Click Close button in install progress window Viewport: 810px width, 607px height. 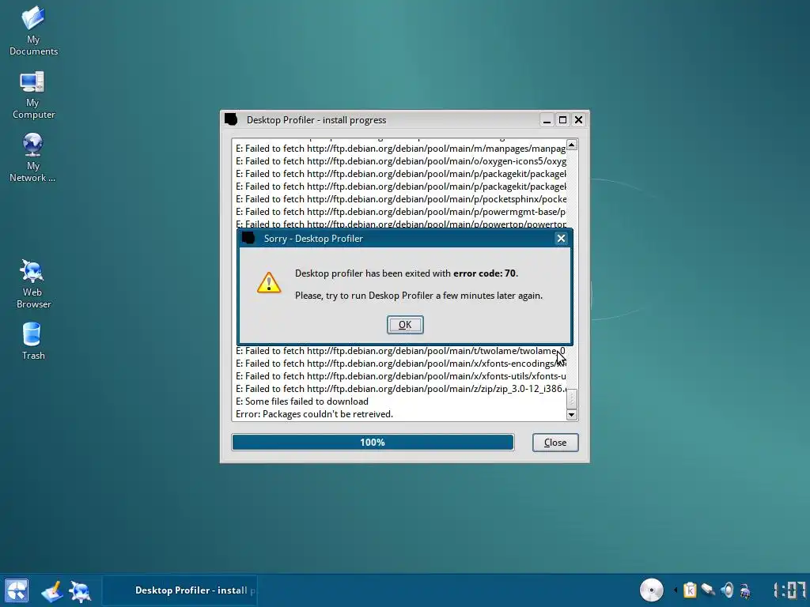pos(555,443)
